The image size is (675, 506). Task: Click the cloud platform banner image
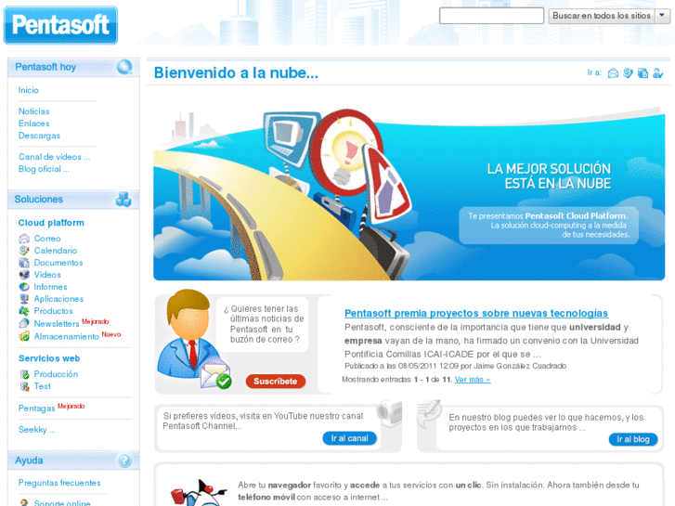point(409,194)
